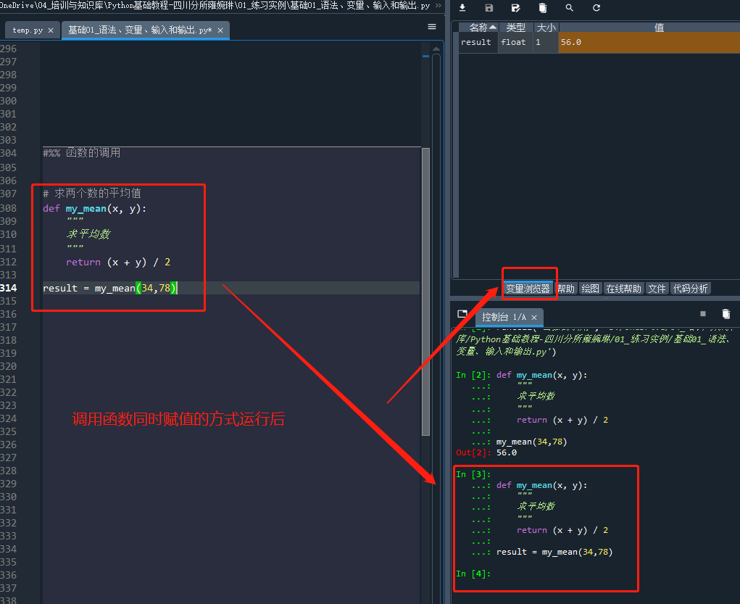Remove all variables with the top trash icon
This screenshot has width=740, height=604.
(543, 7)
